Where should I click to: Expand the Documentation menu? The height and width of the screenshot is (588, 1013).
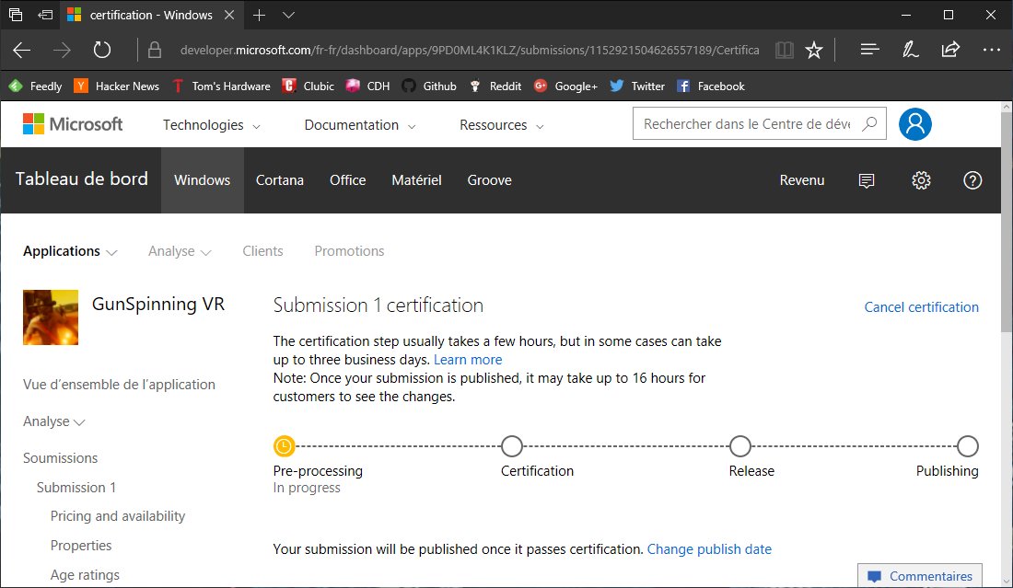point(360,125)
